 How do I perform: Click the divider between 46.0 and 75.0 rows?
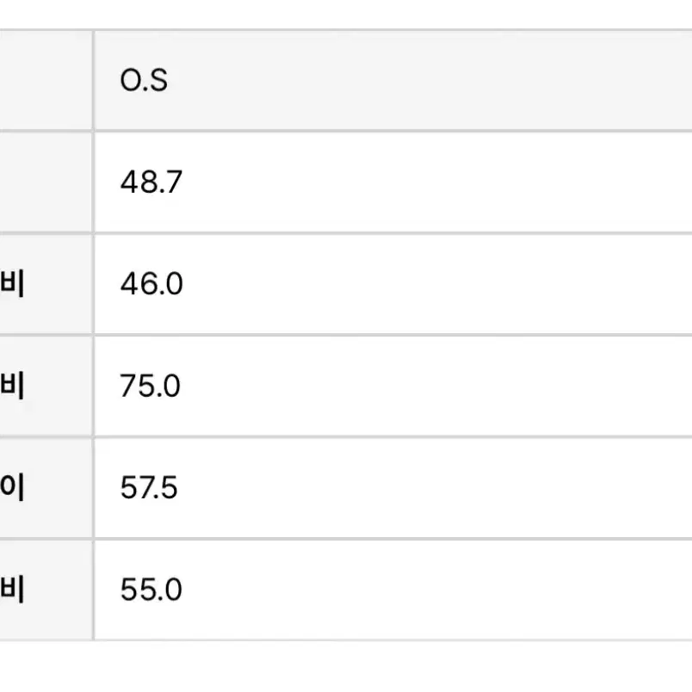(x=346, y=336)
